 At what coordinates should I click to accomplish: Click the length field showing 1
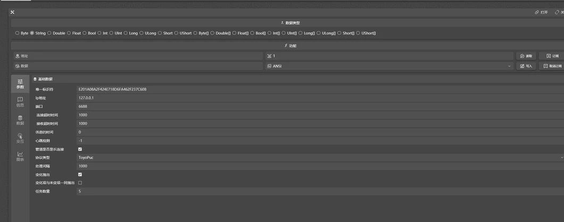[x=389, y=56]
